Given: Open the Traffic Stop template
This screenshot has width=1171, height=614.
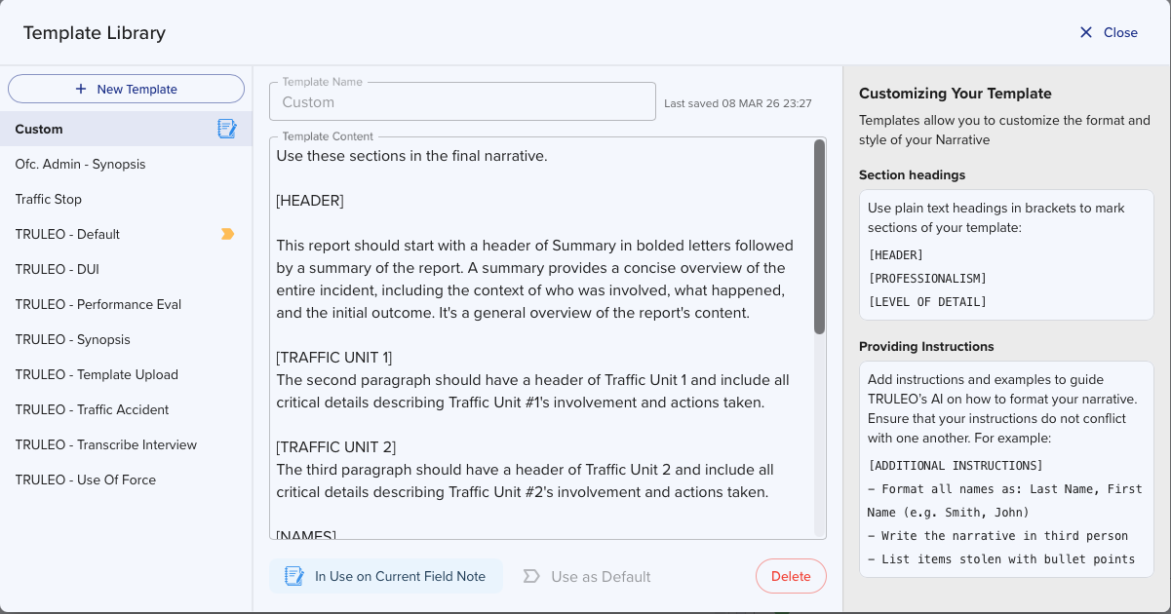Looking at the screenshot, I should 49,199.
